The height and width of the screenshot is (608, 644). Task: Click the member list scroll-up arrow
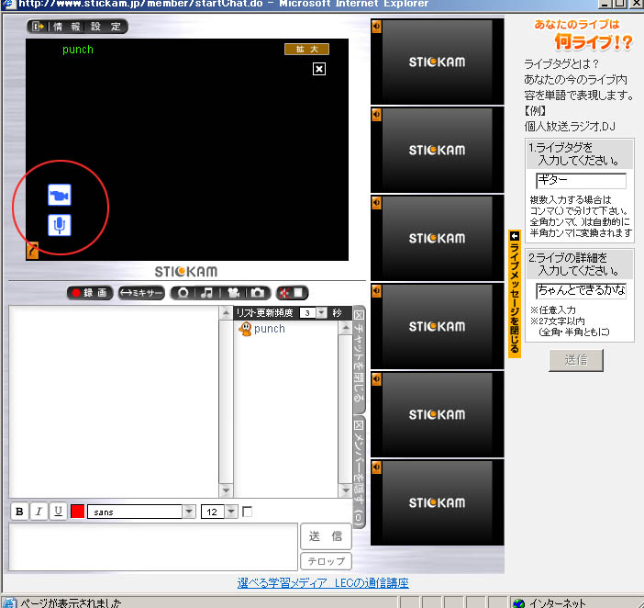point(346,328)
